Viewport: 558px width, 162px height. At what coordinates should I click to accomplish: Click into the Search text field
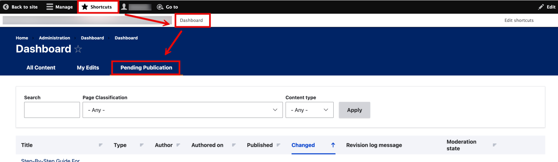click(x=52, y=110)
